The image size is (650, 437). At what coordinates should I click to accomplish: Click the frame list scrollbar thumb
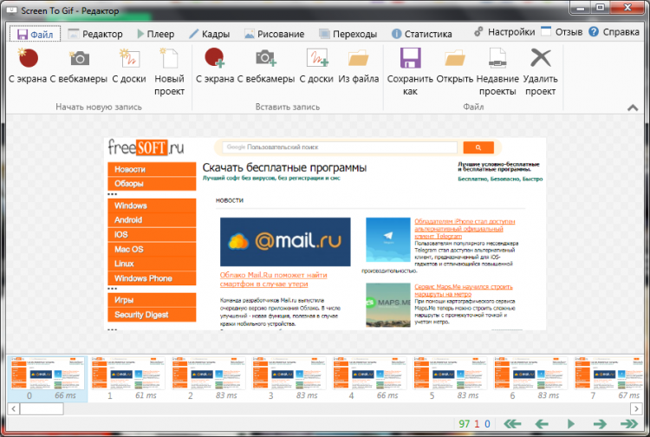pyautogui.click(x=42, y=408)
